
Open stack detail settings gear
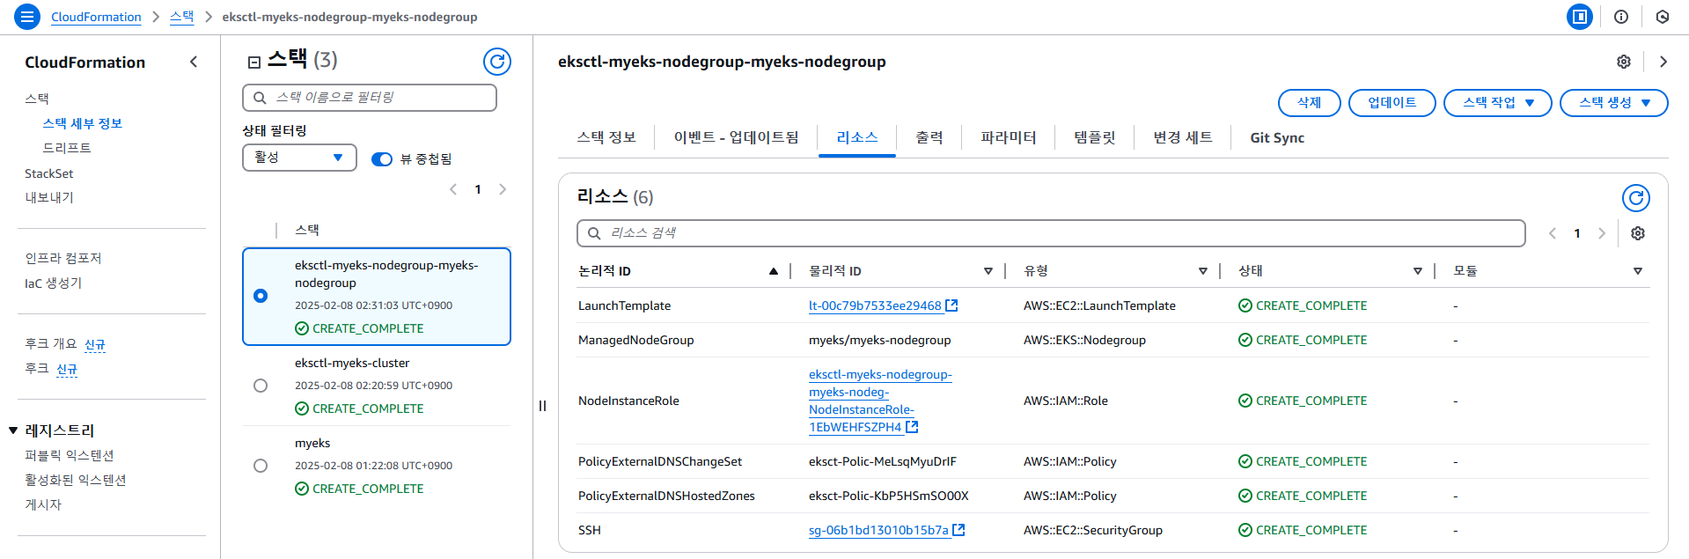tap(1624, 62)
